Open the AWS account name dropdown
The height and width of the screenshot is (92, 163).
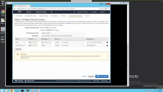tap(83, 12)
